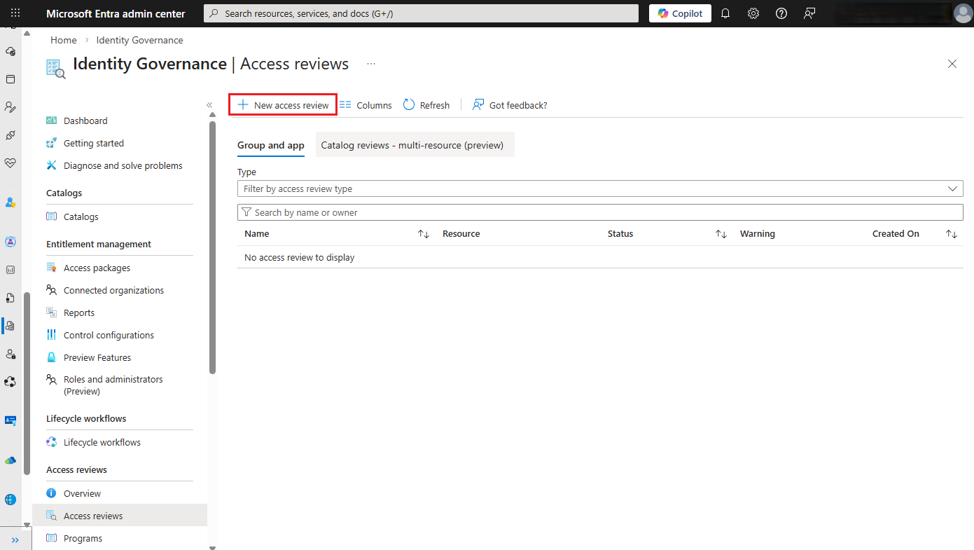Sort the table by the Created On arrows

pos(951,234)
